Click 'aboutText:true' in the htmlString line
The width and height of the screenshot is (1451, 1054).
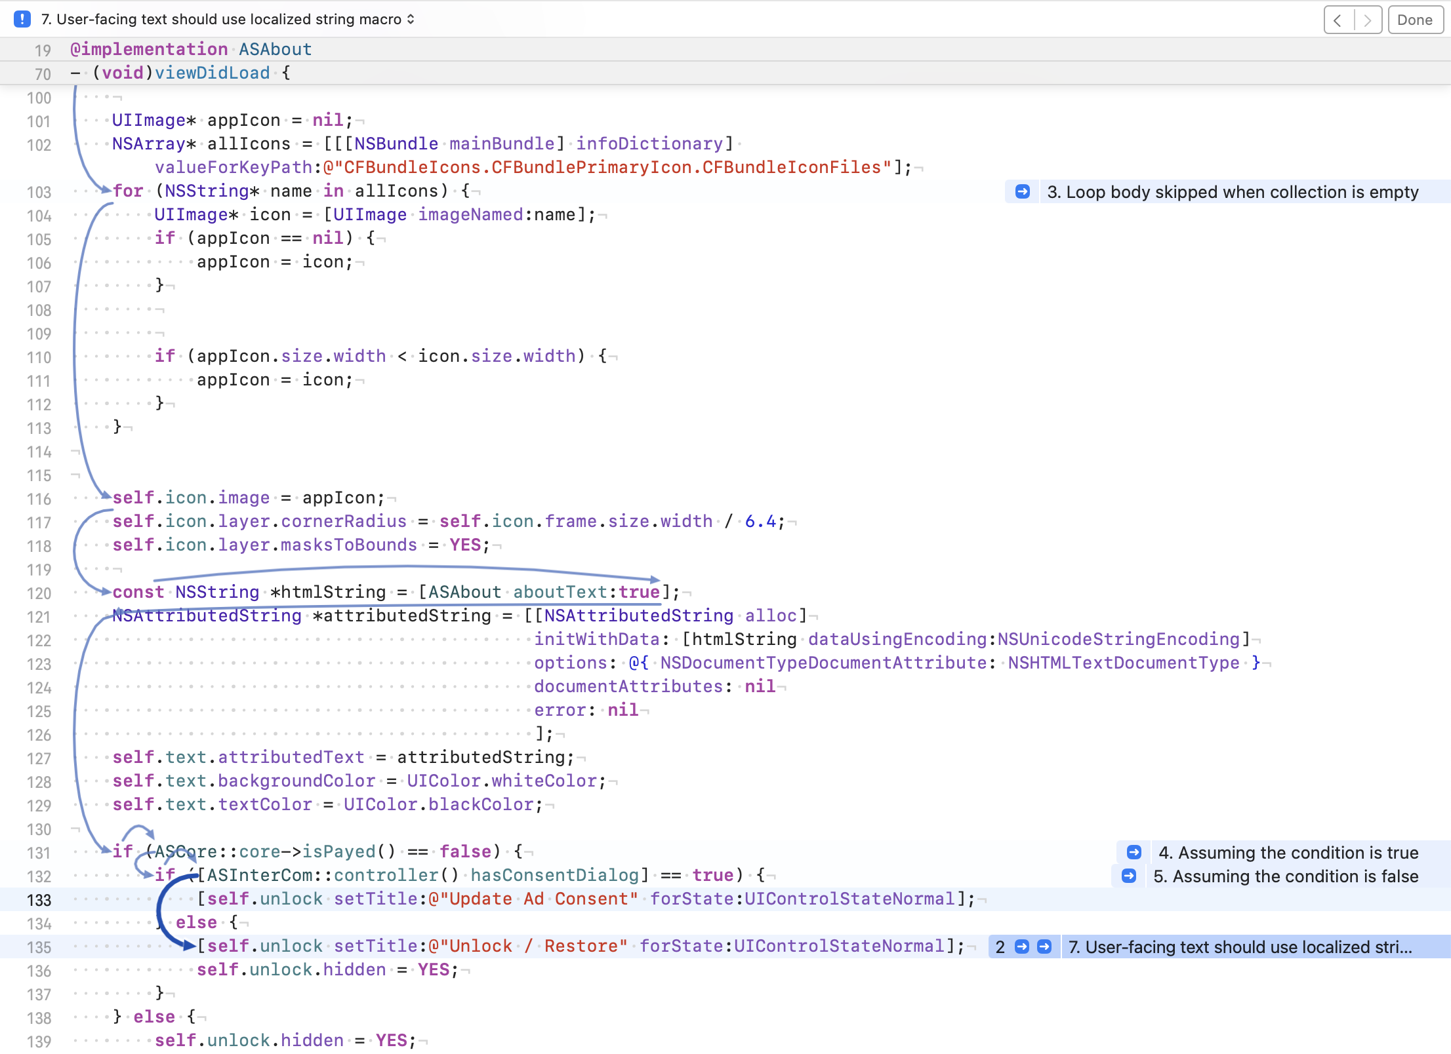click(x=586, y=592)
